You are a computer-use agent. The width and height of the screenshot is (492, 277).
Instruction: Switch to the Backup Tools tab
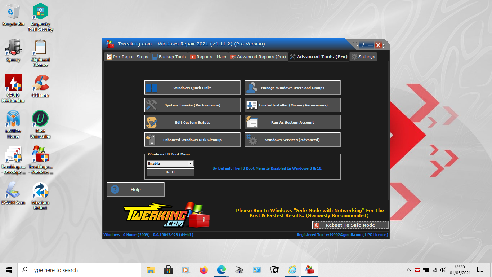coord(169,57)
